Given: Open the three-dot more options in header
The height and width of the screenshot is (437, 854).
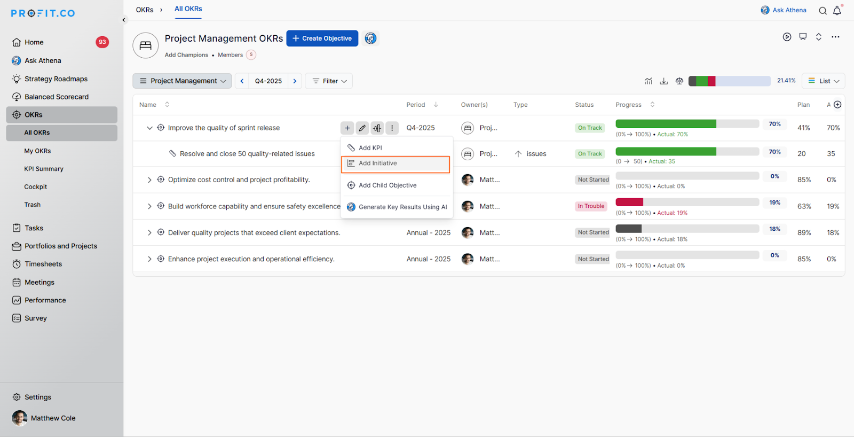Looking at the screenshot, I should (x=835, y=37).
